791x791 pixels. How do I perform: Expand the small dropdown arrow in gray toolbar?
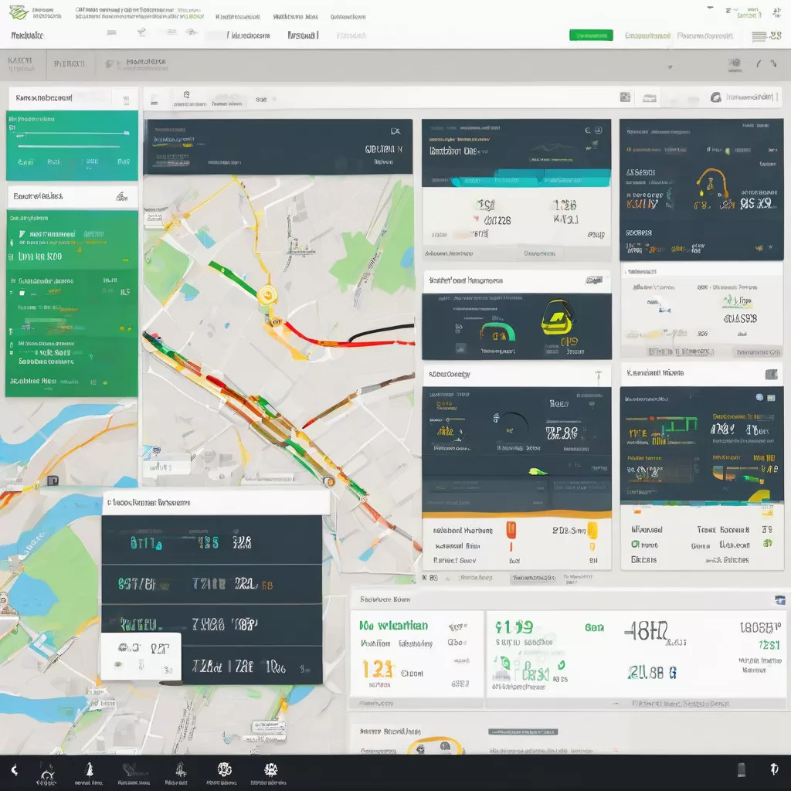(x=669, y=66)
